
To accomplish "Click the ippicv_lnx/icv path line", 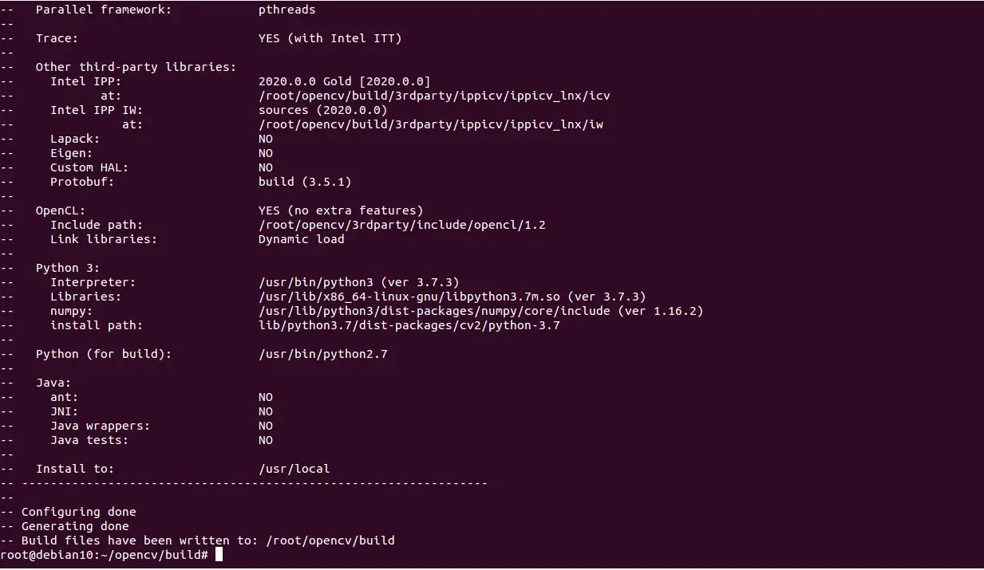I will pyautogui.click(x=434, y=95).
